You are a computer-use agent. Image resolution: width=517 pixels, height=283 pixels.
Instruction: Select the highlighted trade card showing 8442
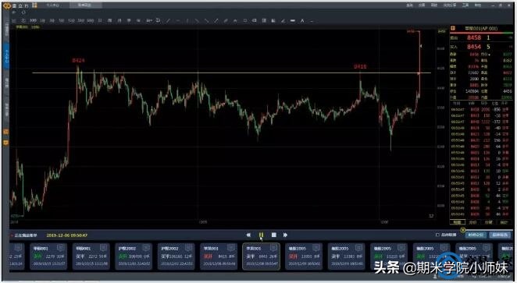(x=261, y=256)
